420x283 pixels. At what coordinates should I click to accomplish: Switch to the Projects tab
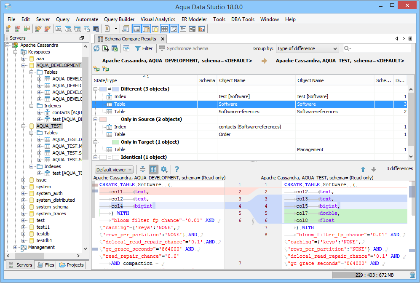72,265
